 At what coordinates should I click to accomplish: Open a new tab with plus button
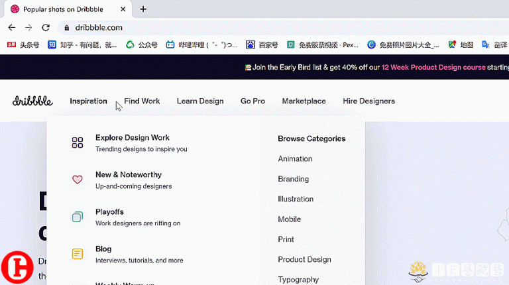coord(143,9)
